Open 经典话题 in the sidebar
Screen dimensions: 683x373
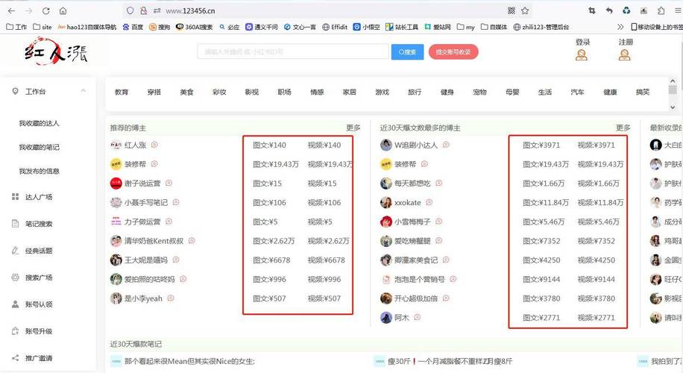tap(38, 251)
